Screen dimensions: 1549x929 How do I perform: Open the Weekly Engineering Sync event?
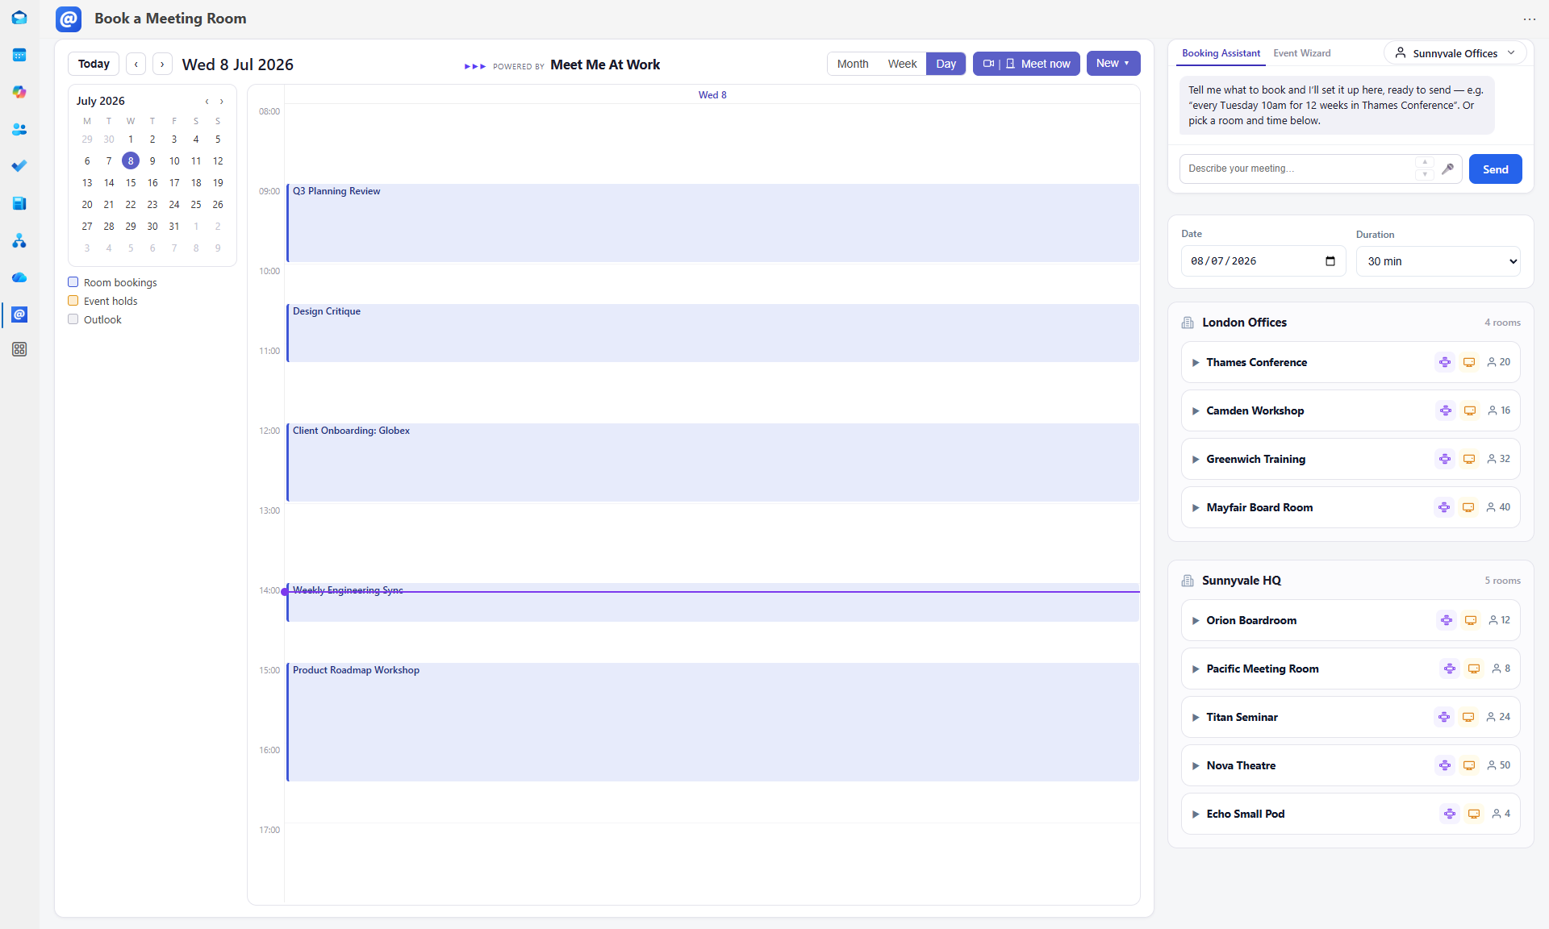tap(713, 602)
